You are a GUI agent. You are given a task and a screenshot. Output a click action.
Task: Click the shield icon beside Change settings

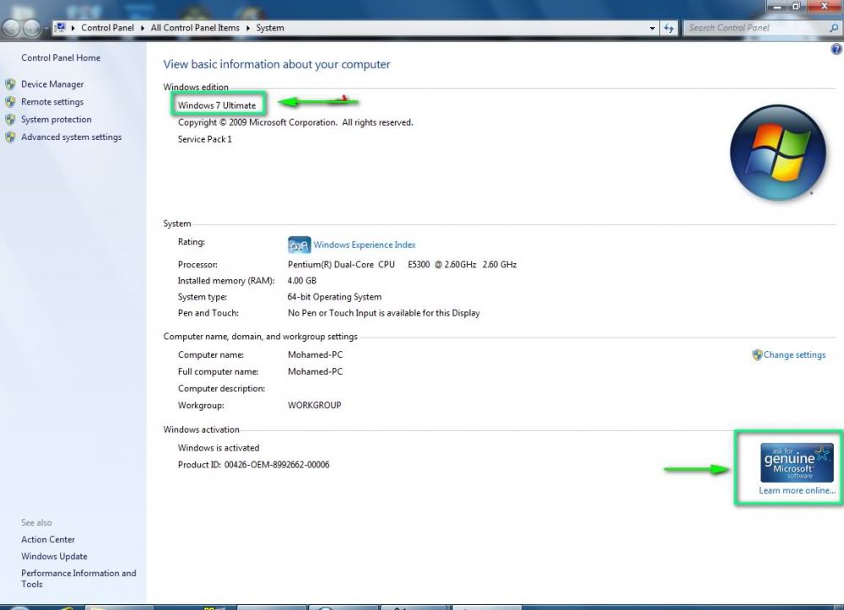pos(757,355)
